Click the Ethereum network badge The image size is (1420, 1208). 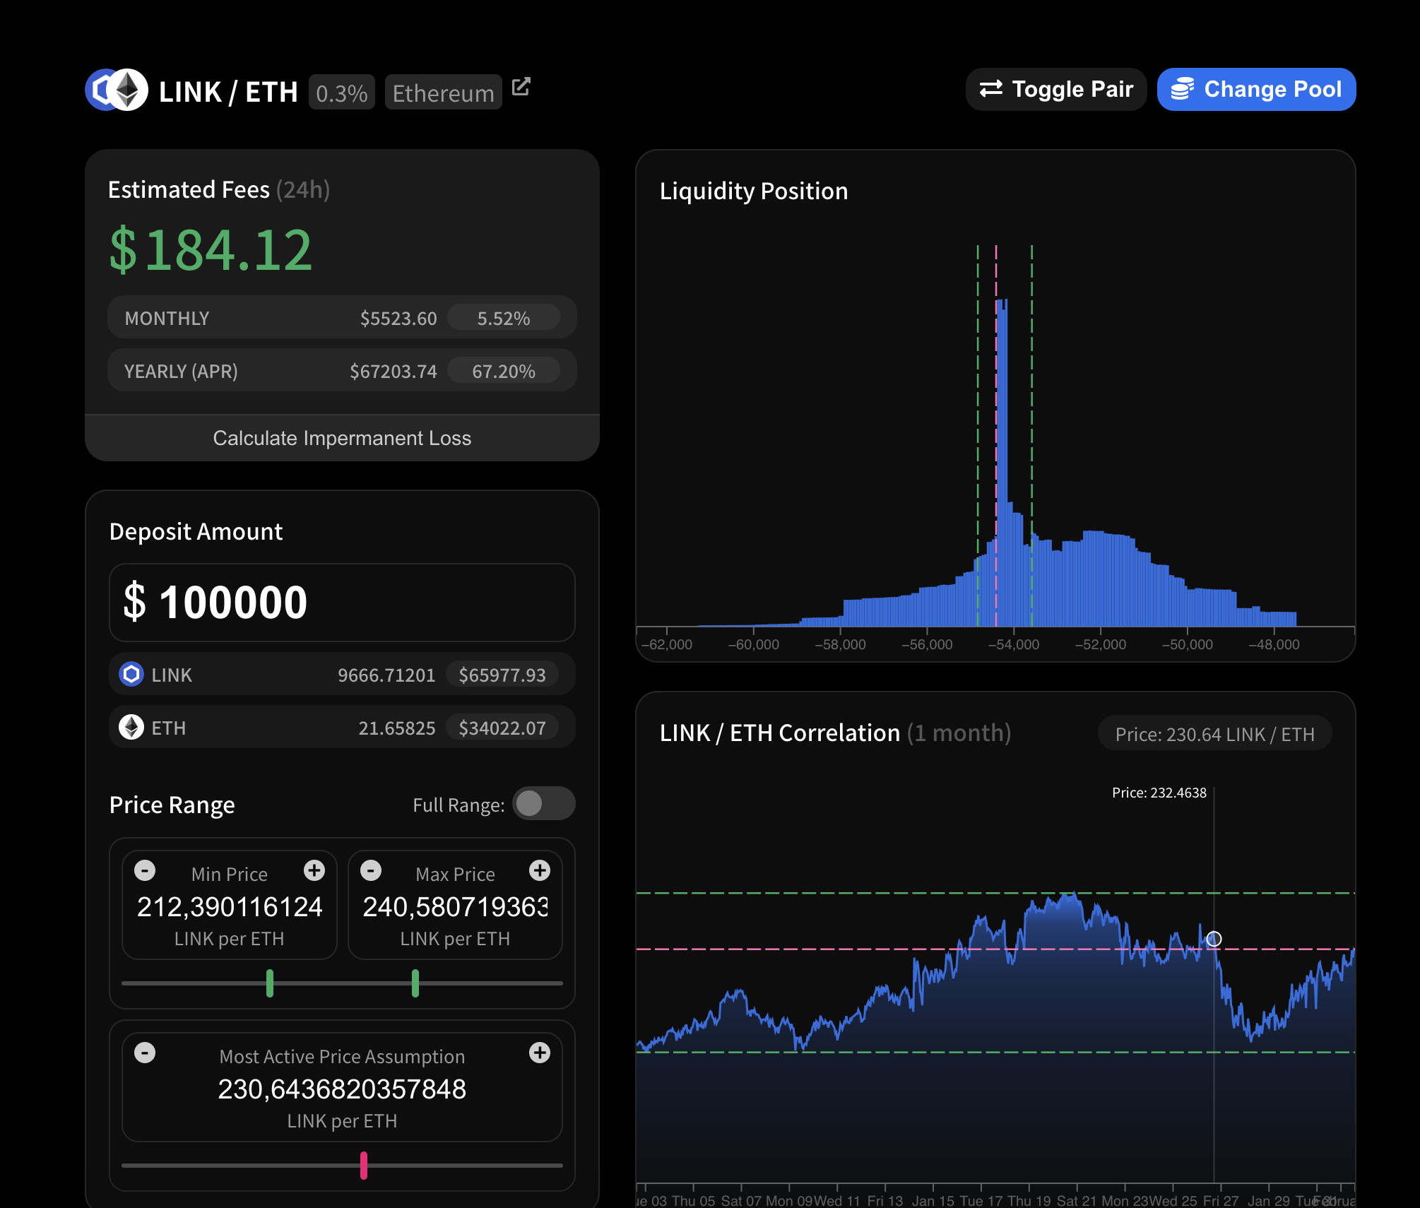[x=444, y=93]
